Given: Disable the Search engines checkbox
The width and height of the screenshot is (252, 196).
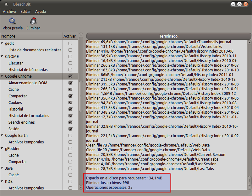Looking at the screenshot, I should (70, 122).
